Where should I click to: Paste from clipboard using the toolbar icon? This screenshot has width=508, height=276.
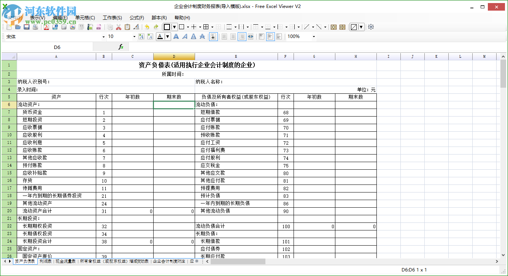(127, 27)
